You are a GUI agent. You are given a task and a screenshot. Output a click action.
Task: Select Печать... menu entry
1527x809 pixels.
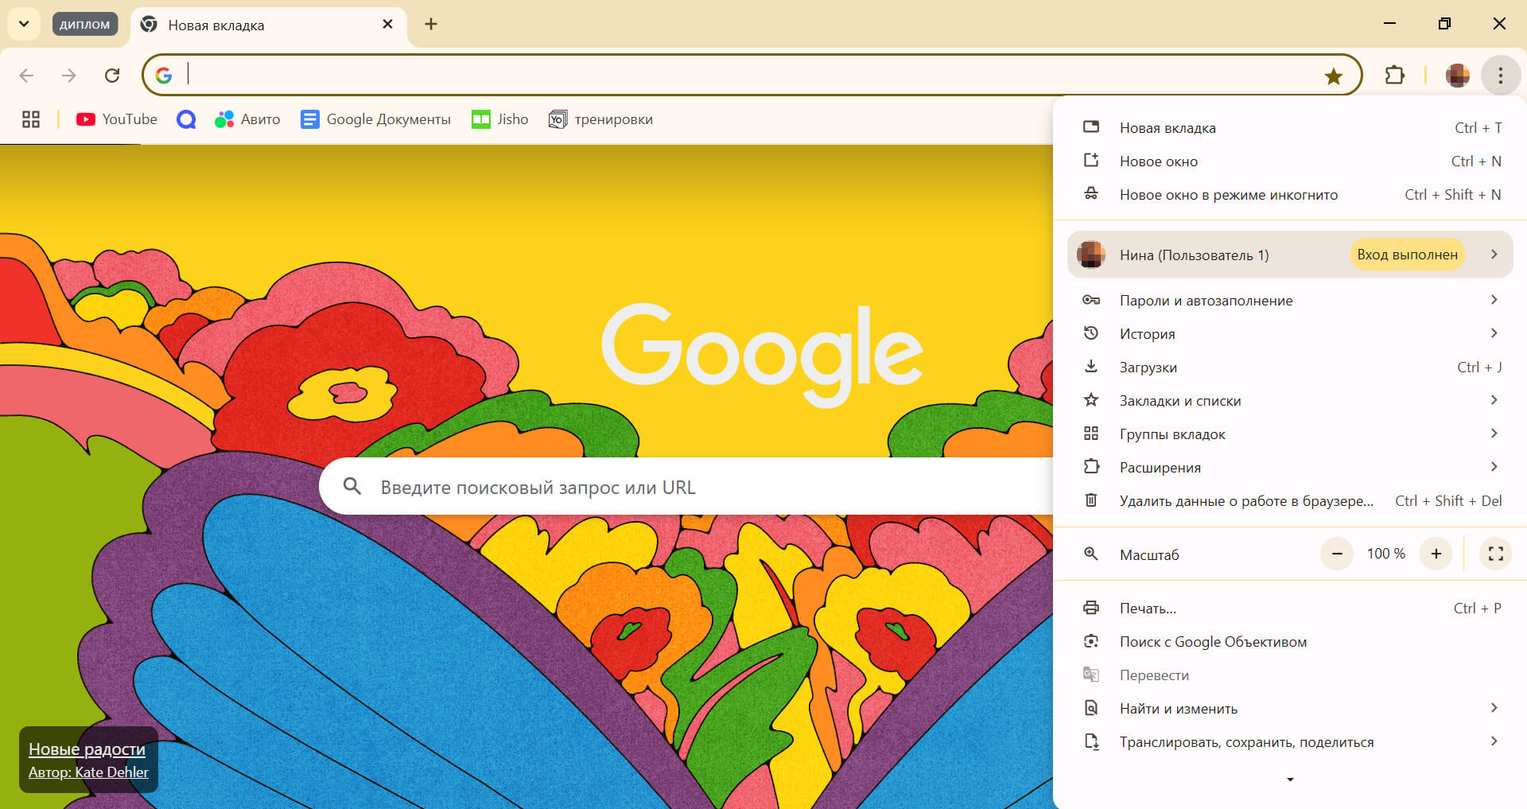click(x=1290, y=608)
